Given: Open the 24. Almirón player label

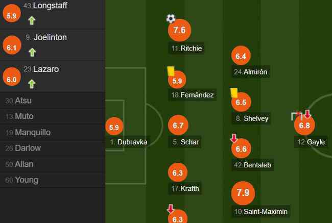Looking at the screenshot, I should 251,72.
